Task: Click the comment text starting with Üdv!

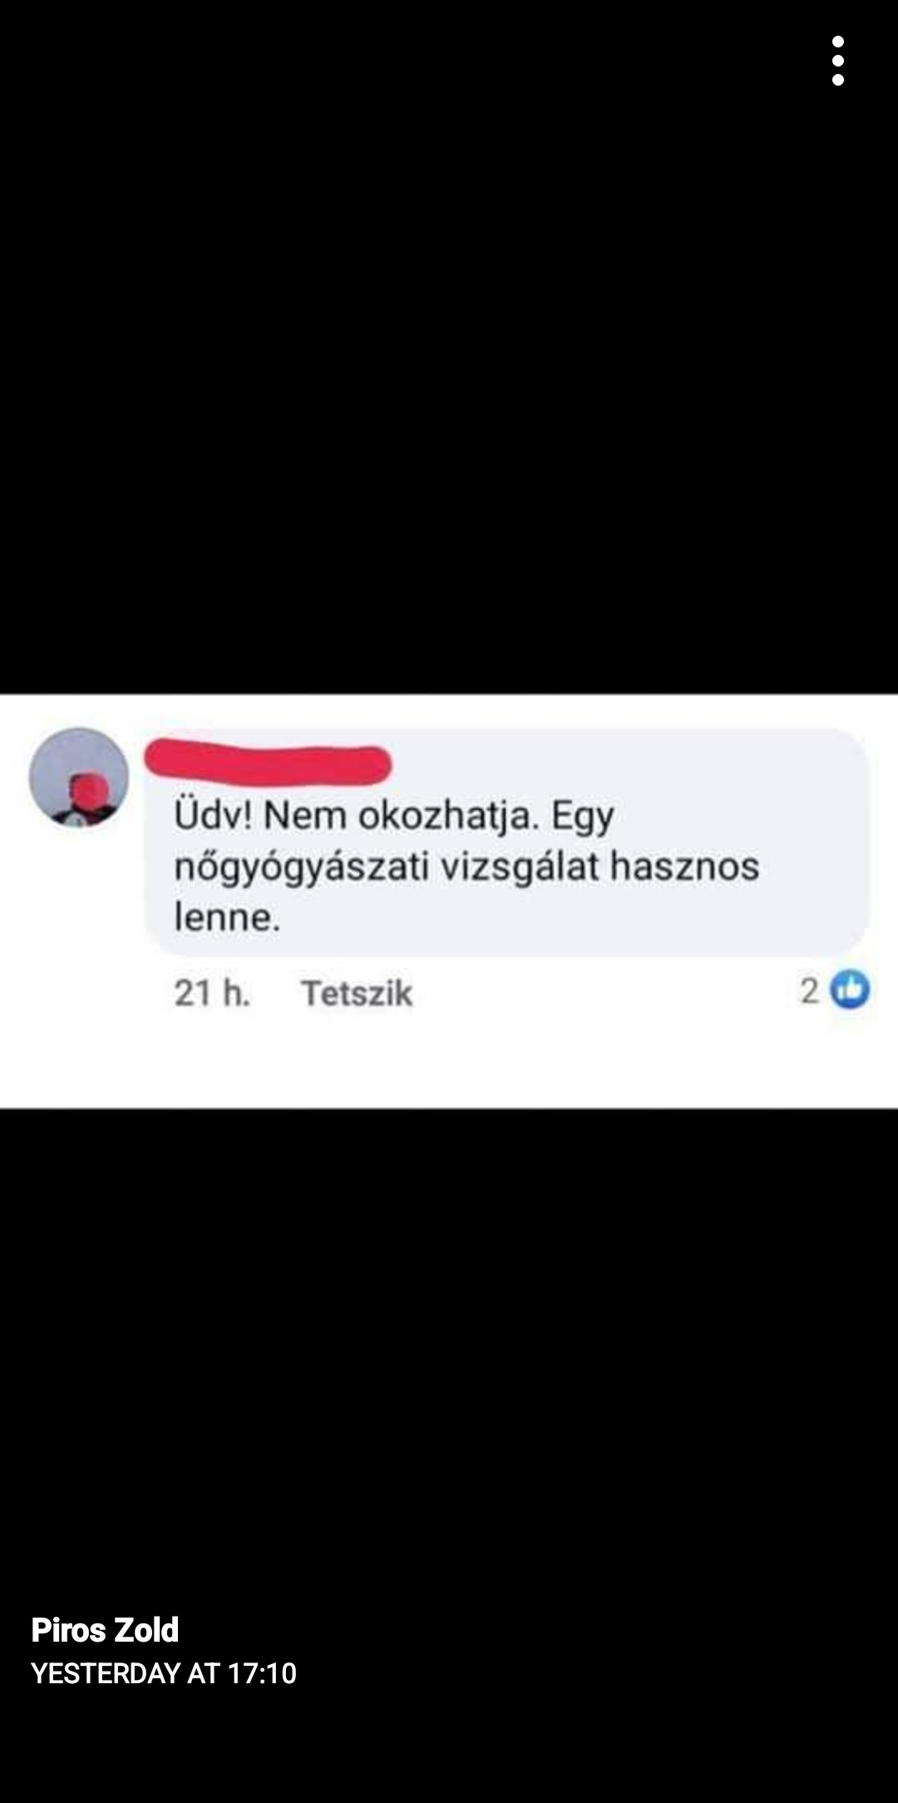Action: pos(466,866)
